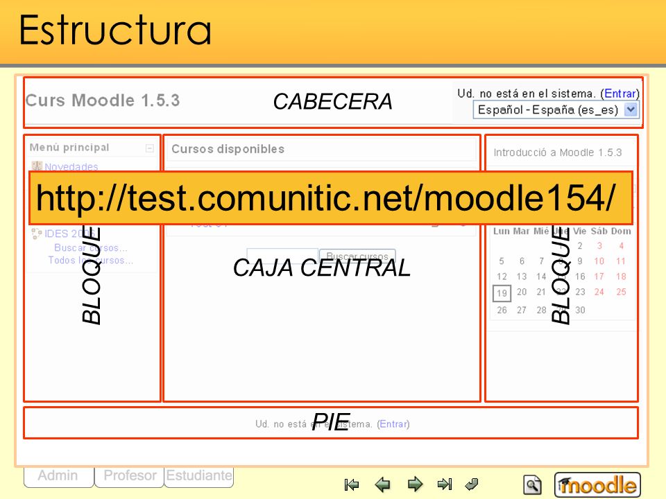Click the Vie column header
The width and height of the screenshot is (666, 499).
(x=580, y=231)
